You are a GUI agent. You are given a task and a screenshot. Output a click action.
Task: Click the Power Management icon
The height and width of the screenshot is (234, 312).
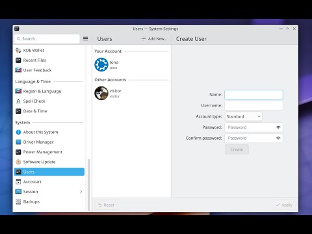(18, 152)
